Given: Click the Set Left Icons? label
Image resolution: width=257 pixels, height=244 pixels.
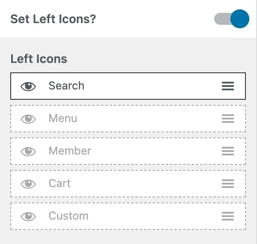Looking at the screenshot, I should coord(53,19).
